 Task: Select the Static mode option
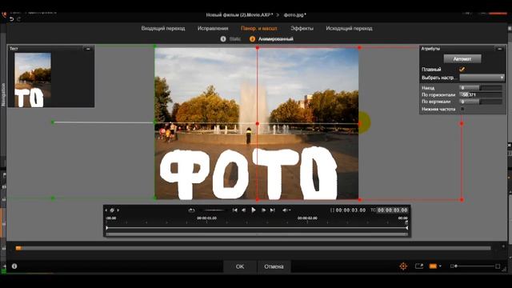[x=231, y=39]
